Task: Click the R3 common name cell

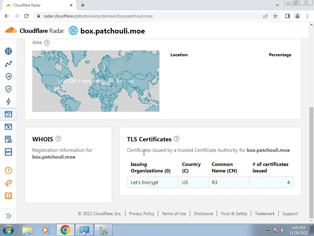Action: (228, 182)
